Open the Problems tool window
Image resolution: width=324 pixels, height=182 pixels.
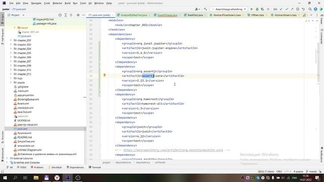tap(37, 167)
